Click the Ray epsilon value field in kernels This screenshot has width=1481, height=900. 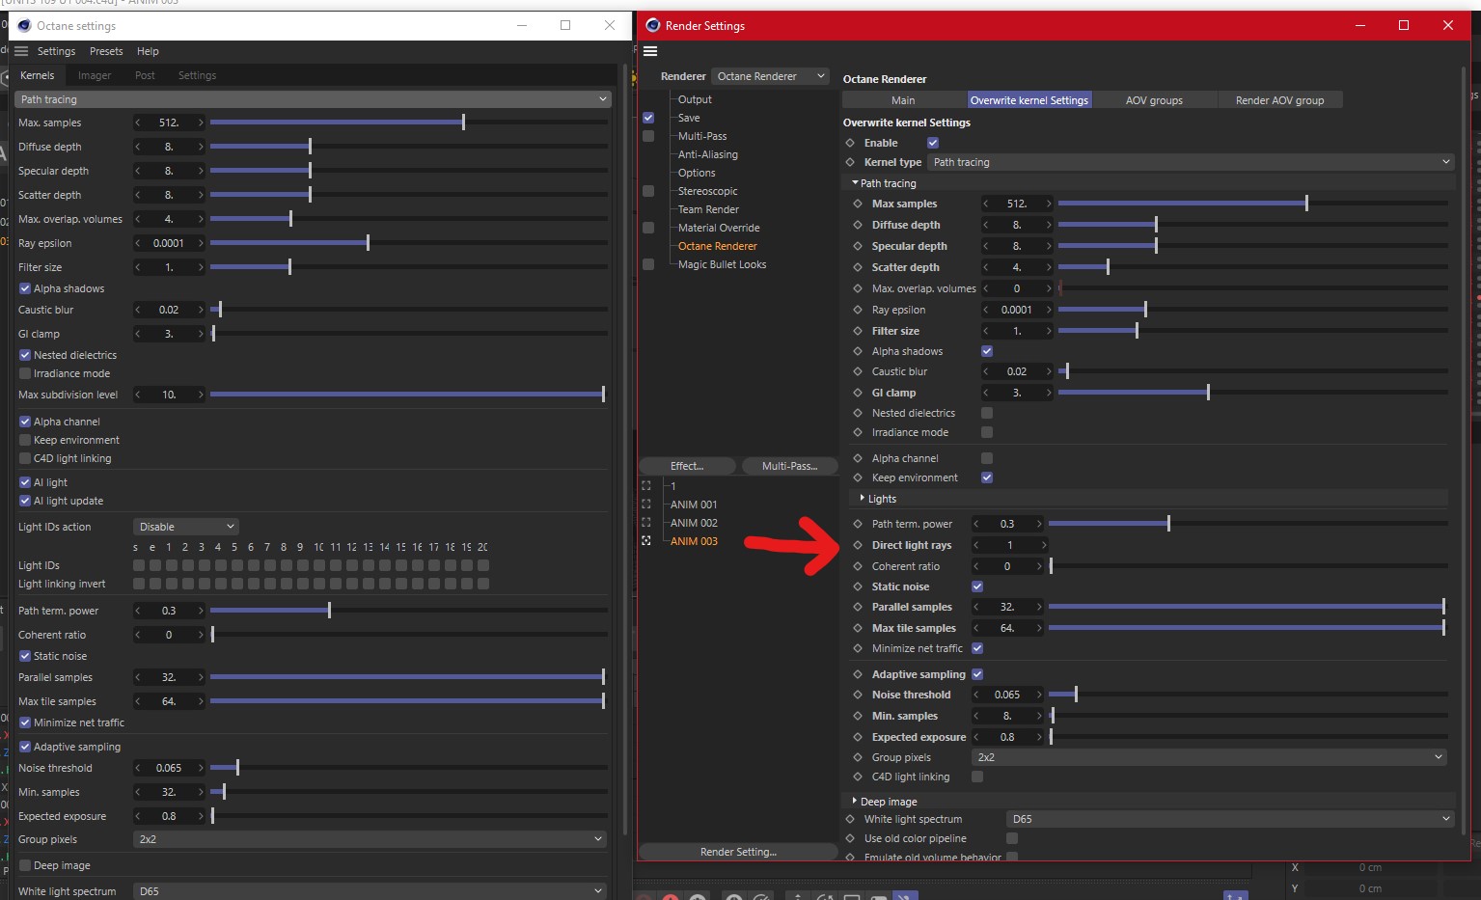(169, 243)
